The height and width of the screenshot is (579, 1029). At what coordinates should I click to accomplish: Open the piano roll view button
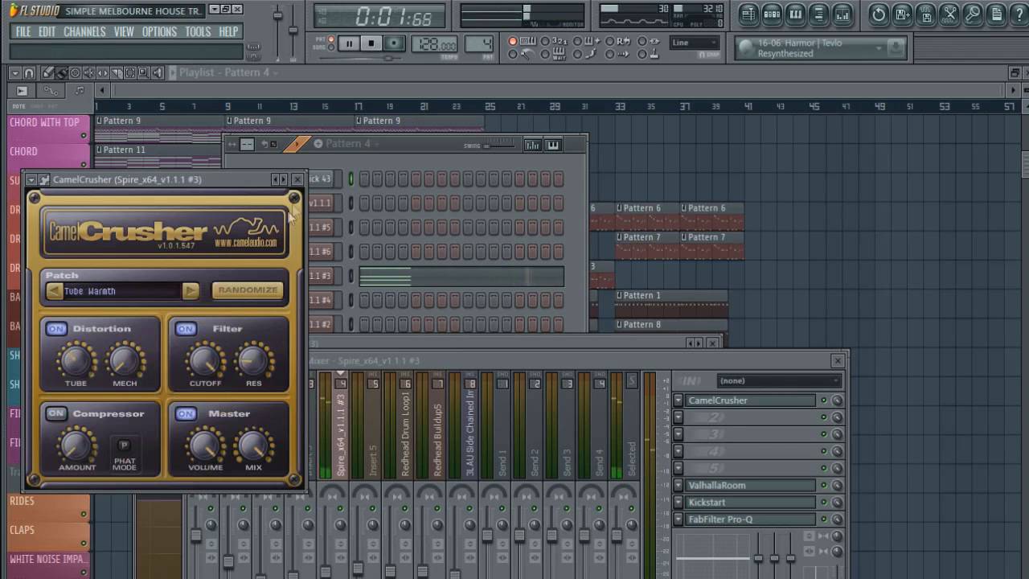pos(795,14)
